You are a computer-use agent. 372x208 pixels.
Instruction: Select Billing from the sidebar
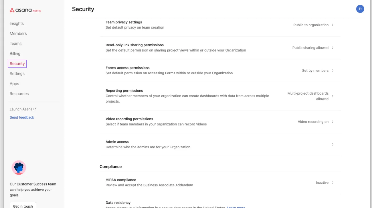15,53
